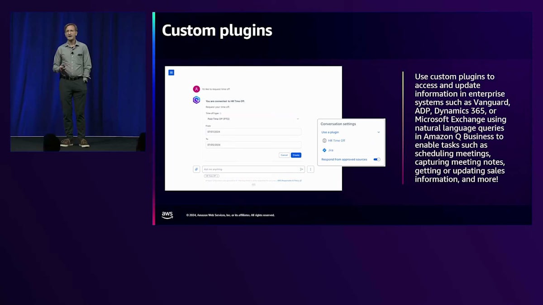Click the Amazon Q hexagon logo icon
The image size is (543, 305).
(x=196, y=100)
